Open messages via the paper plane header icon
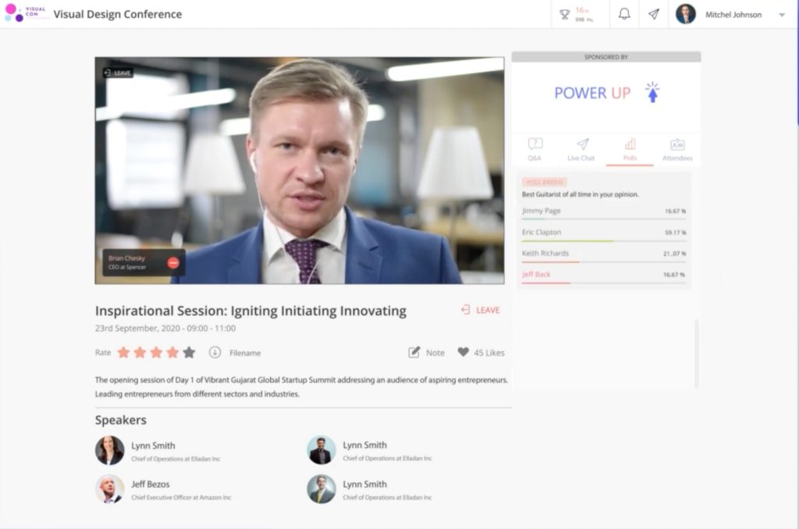Image resolution: width=799 pixels, height=529 pixels. (654, 14)
